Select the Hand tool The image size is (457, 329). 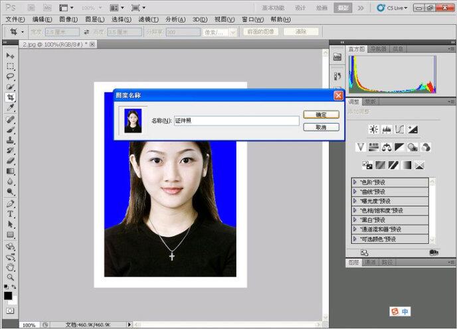point(11,267)
